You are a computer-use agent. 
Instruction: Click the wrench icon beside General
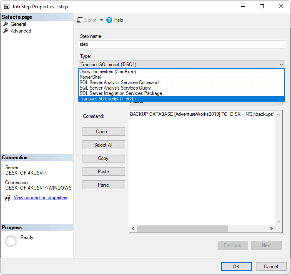[x=6, y=24]
